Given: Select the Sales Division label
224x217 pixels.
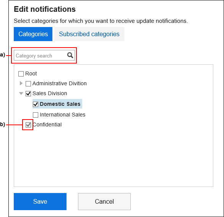Looking at the screenshot, I should (x=50, y=93).
